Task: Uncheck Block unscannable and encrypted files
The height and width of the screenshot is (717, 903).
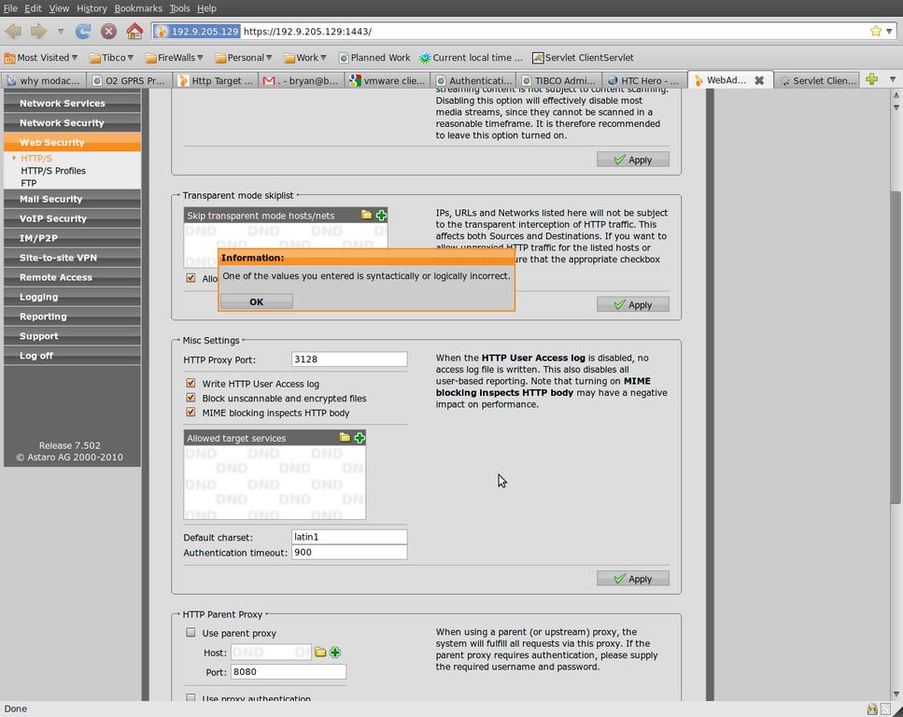Action: (191, 398)
